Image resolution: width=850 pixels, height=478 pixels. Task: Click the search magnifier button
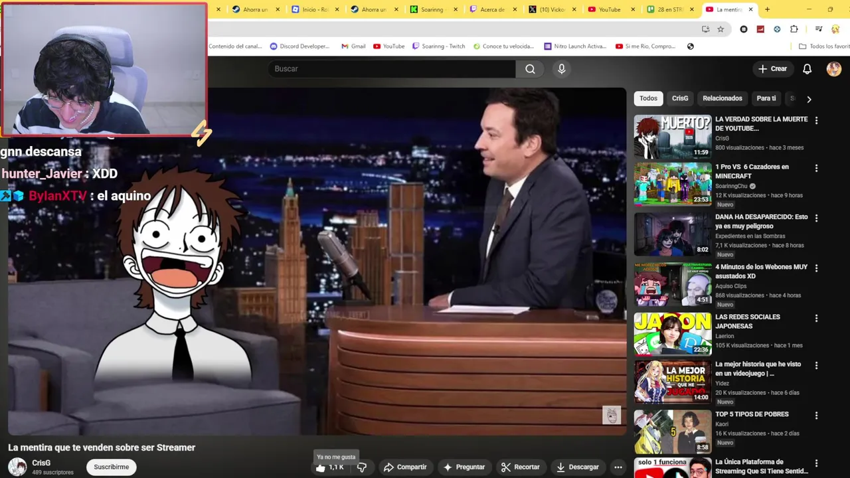pyautogui.click(x=530, y=69)
